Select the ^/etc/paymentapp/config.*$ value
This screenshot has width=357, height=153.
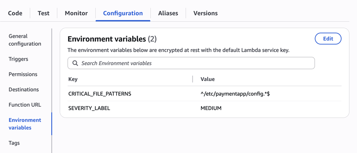(x=235, y=94)
